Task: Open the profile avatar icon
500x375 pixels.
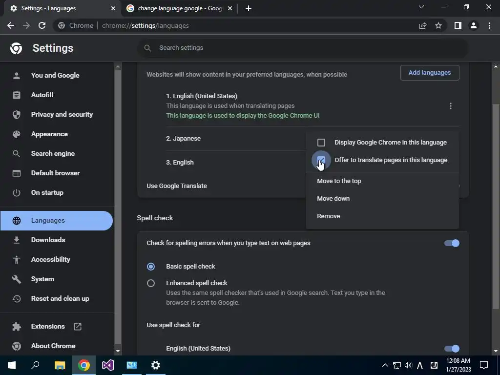Action: pyautogui.click(x=474, y=25)
